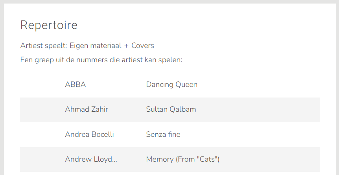Click the gray page margin above the white panel
The image size is (339, 175).
[x=169, y=2]
